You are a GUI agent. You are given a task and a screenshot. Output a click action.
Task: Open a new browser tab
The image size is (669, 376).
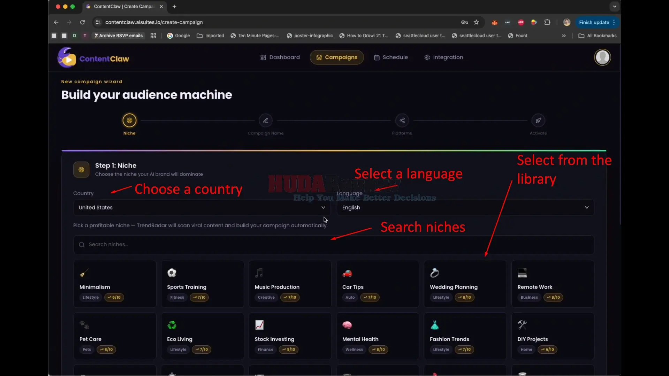coord(174,7)
